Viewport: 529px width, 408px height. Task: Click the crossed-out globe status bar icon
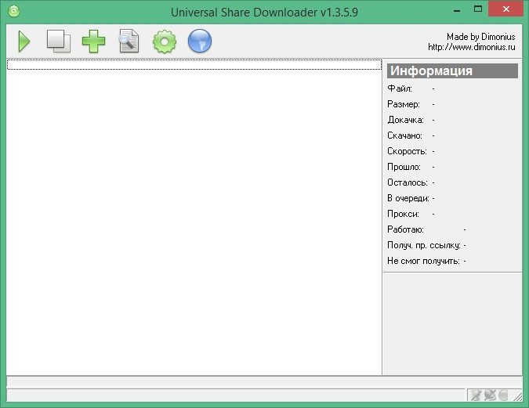coord(490,395)
